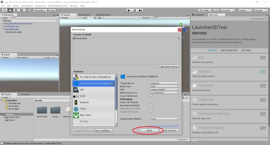
Task: Expand InputManager in Hierarchy
Action: [4, 29]
